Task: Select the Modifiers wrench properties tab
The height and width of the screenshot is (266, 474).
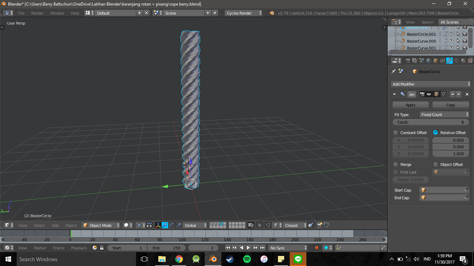Action: pos(449,61)
